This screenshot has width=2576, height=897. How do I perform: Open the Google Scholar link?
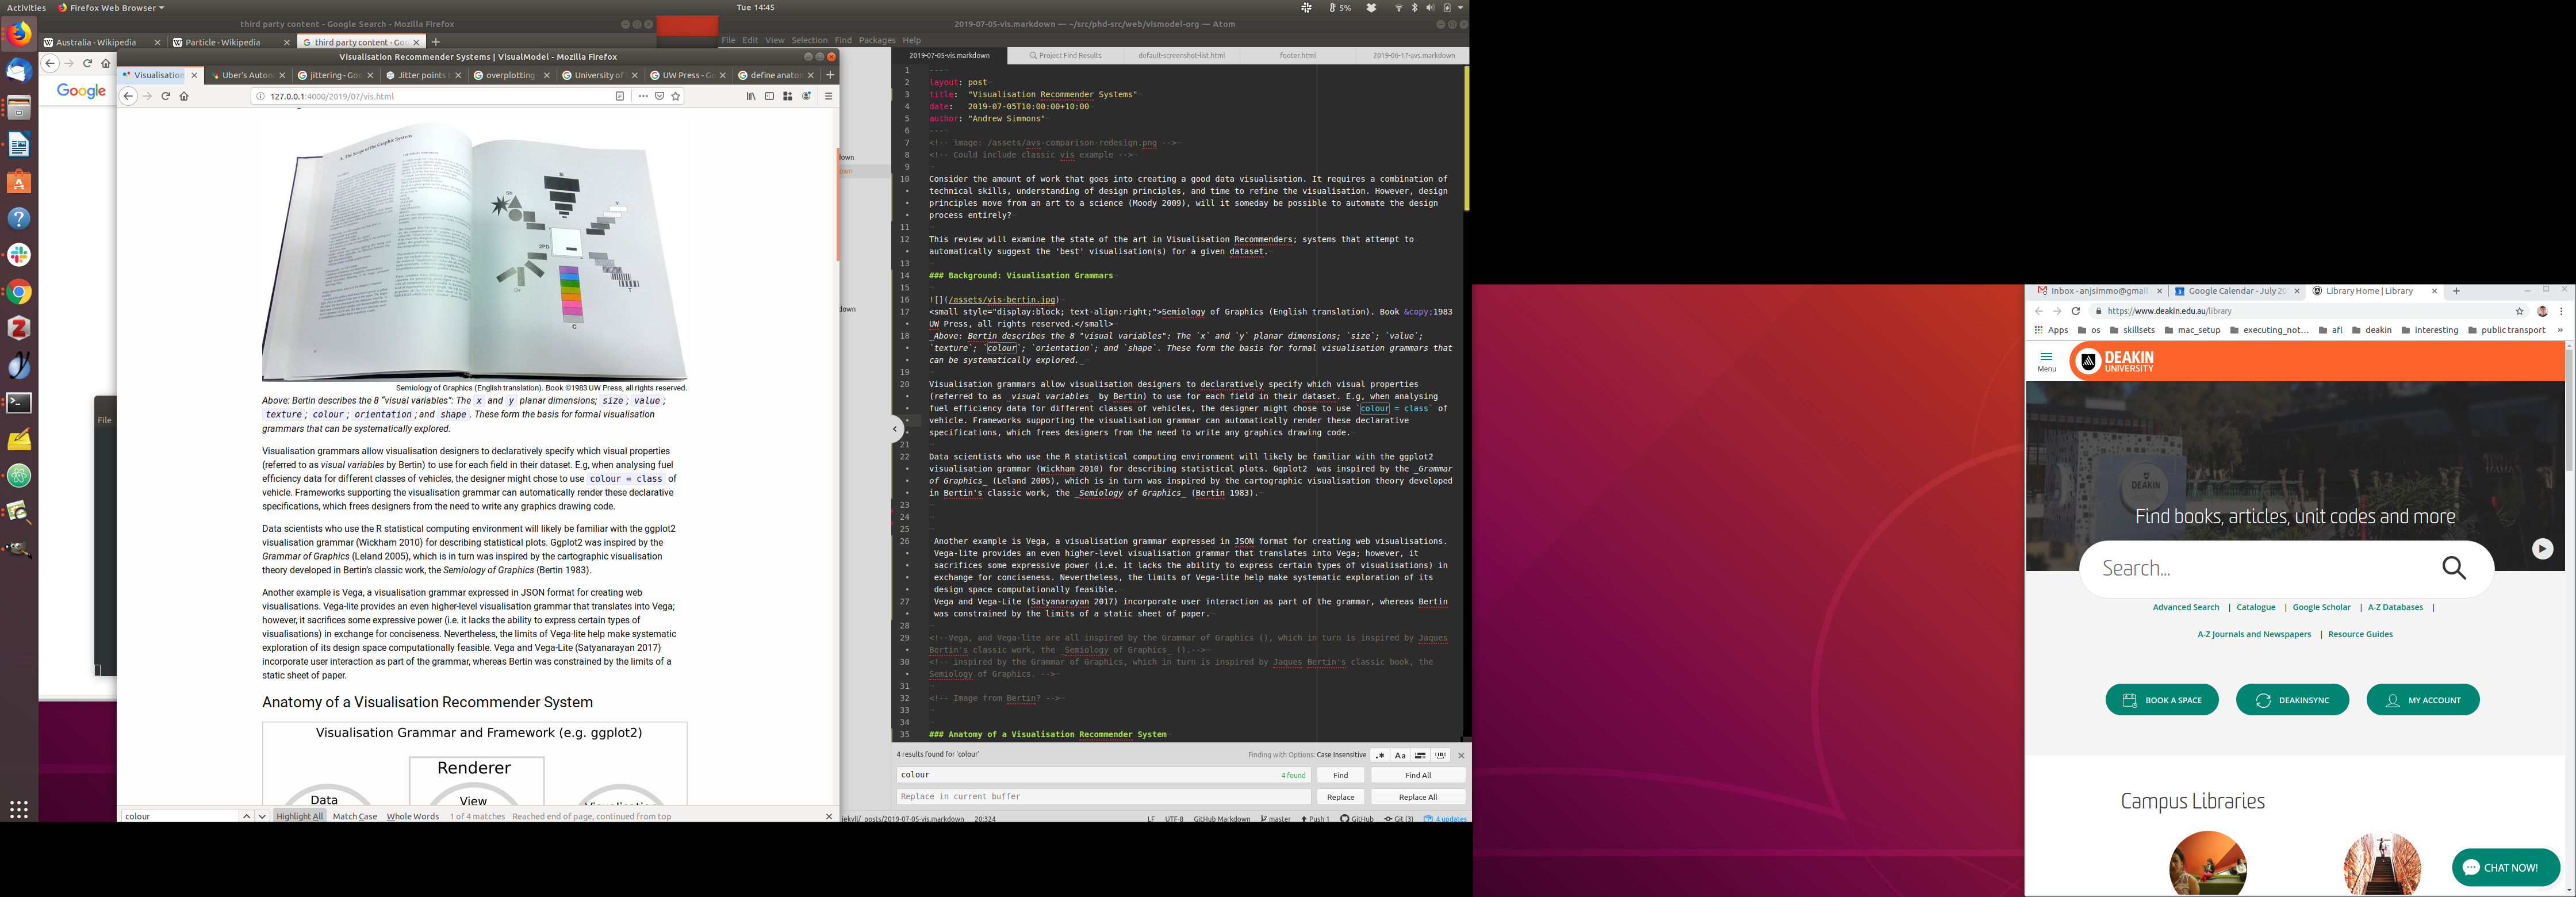[x=2321, y=607]
